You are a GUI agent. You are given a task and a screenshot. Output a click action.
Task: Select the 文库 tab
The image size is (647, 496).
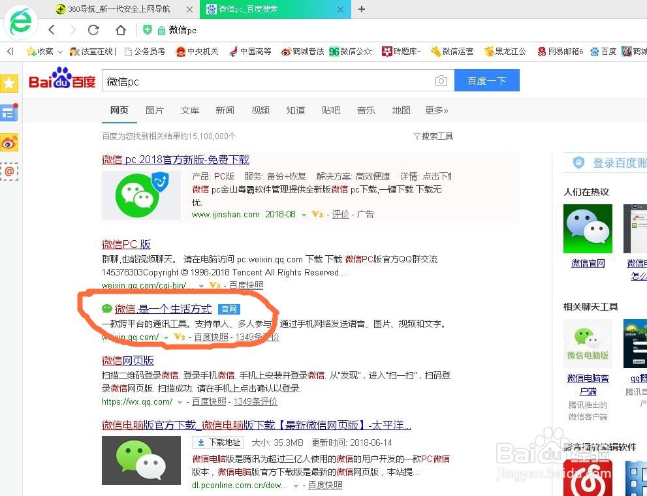point(190,110)
